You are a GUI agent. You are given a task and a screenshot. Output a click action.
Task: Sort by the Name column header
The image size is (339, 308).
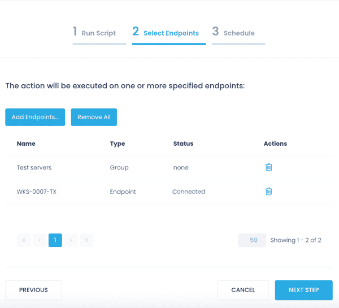tap(26, 144)
